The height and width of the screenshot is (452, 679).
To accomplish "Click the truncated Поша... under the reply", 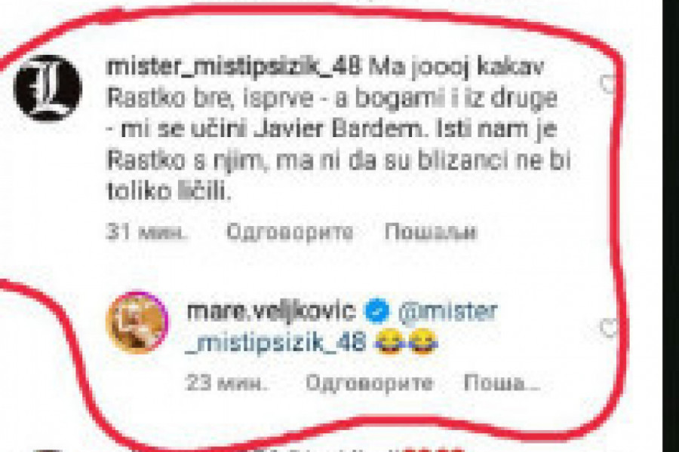I will pos(501,383).
